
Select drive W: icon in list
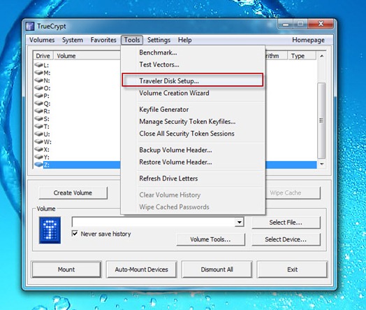tap(38, 141)
